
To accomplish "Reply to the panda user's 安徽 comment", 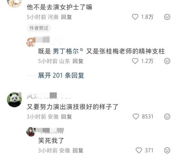I will (x=67, y=117).
